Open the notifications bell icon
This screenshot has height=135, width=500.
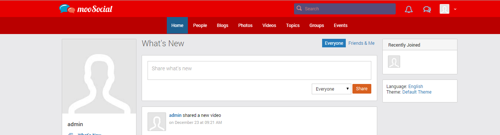point(409,9)
